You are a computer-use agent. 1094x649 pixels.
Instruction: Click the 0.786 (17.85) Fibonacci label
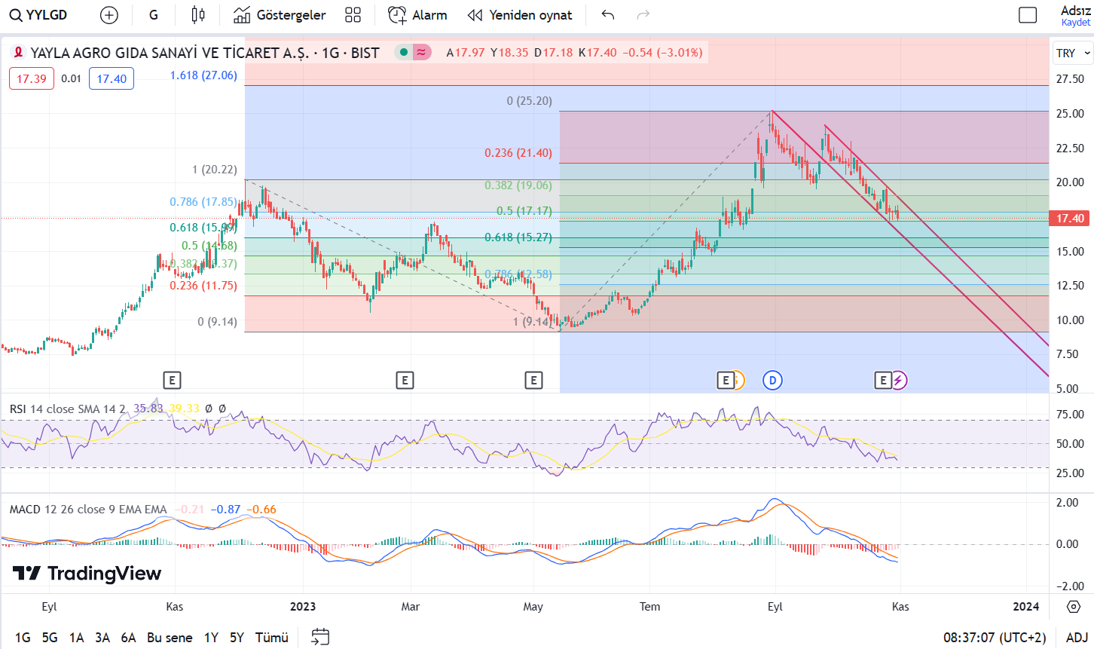pyautogui.click(x=203, y=202)
